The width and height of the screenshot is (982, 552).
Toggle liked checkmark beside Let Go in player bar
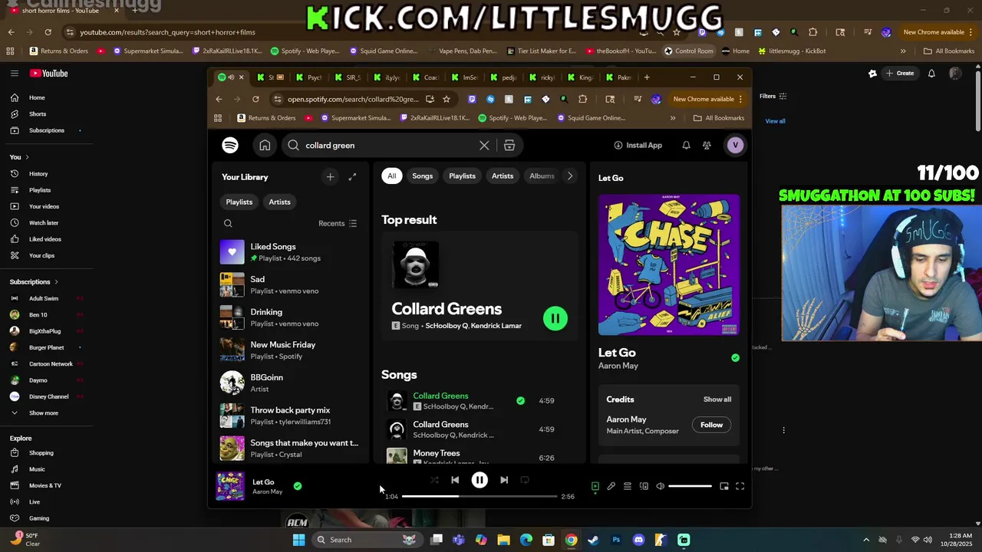(x=298, y=486)
